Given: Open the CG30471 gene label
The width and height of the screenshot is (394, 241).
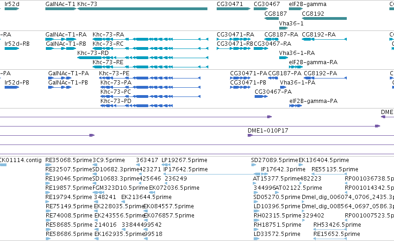Looking at the screenshot, I should pyautogui.click(x=230, y=4).
